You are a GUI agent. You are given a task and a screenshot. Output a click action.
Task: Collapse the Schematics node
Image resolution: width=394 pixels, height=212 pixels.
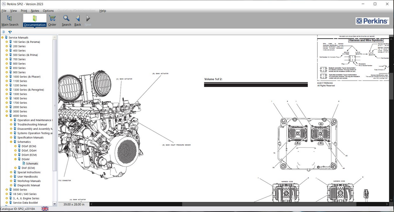pyautogui.click(x=11, y=142)
